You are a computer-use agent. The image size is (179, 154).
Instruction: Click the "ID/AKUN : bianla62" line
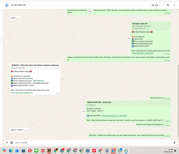tap(94, 109)
